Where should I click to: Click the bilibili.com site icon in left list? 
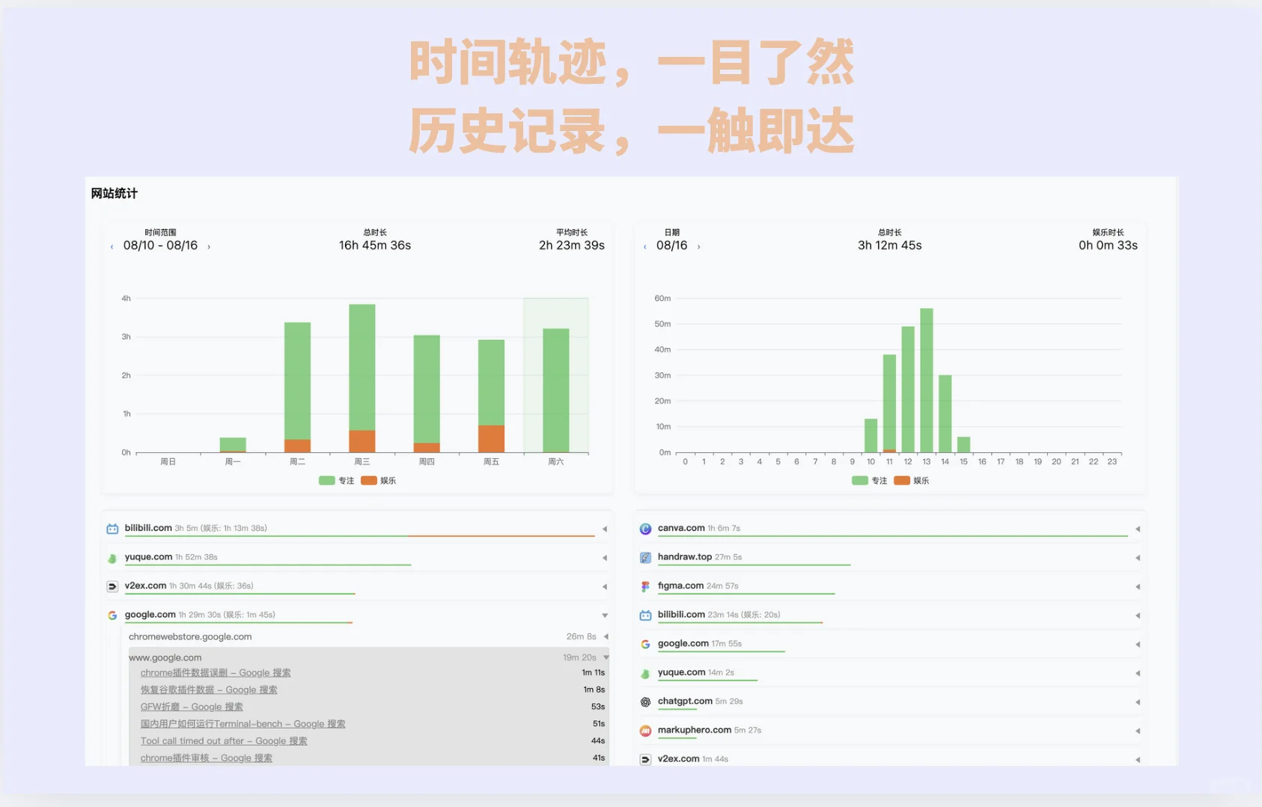pos(112,528)
